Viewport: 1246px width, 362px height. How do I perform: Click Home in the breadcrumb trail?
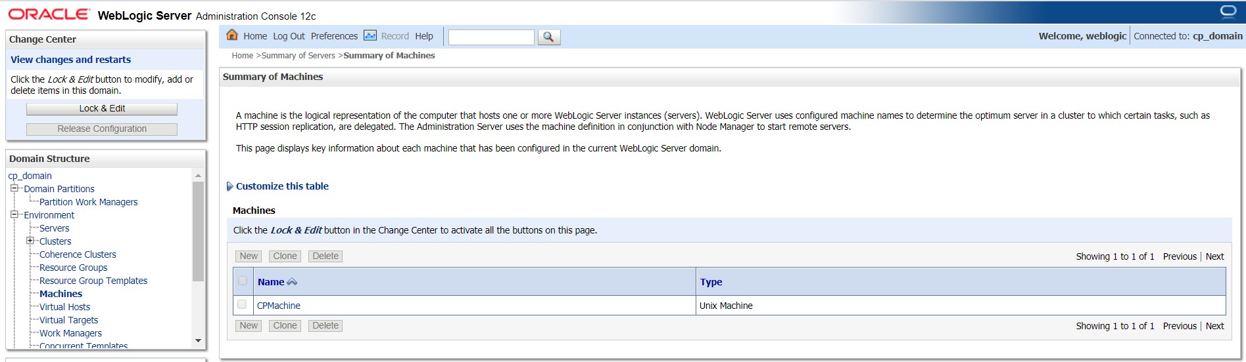click(x=242, y=56)
